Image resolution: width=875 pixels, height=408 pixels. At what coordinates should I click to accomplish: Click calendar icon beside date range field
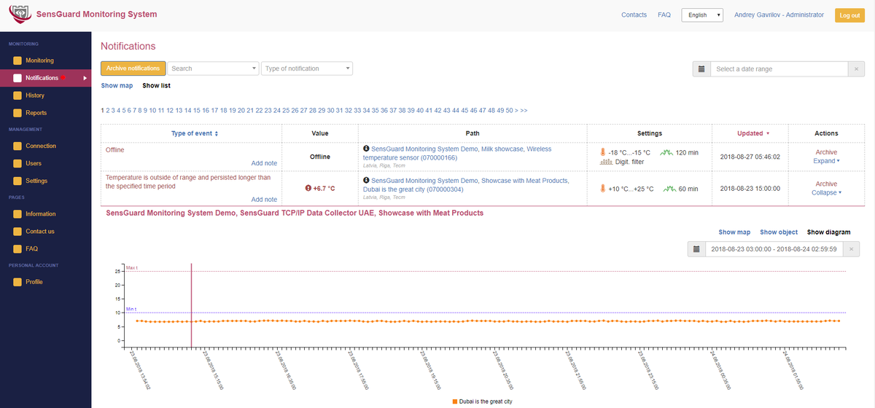(701, 68)
